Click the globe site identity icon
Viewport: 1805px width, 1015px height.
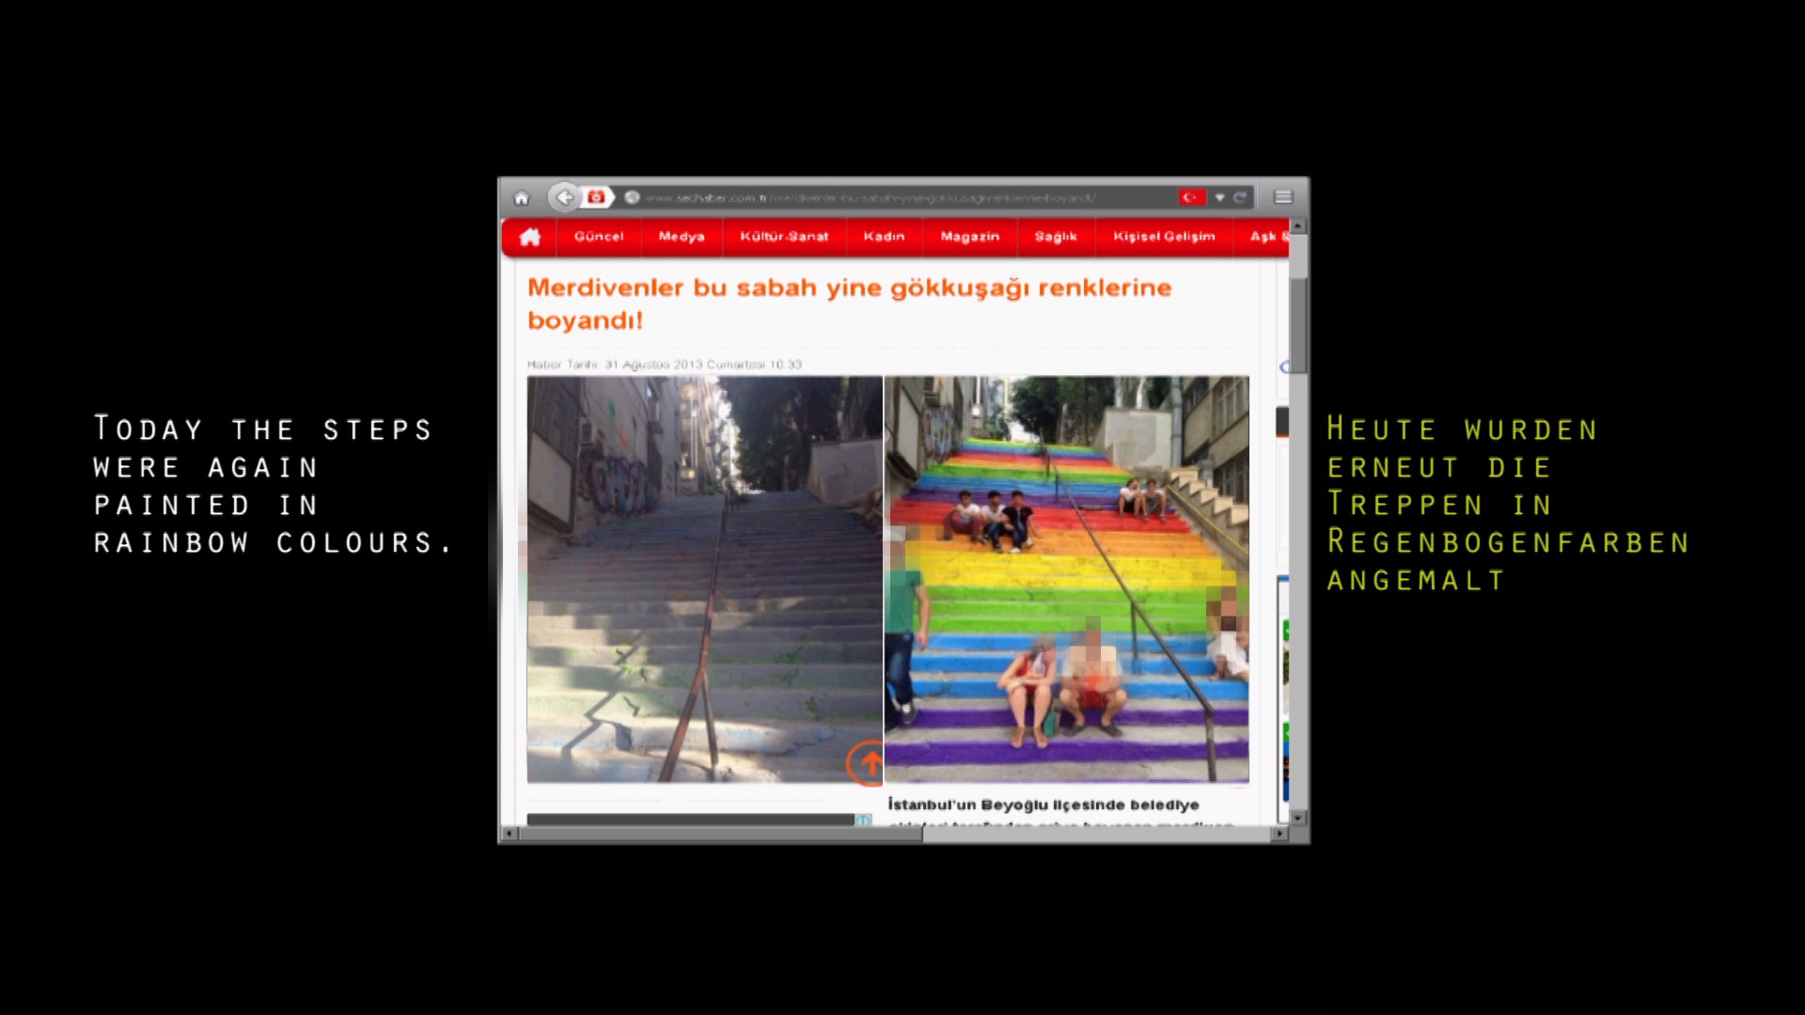pyautogui.click(x=632, y=197)
